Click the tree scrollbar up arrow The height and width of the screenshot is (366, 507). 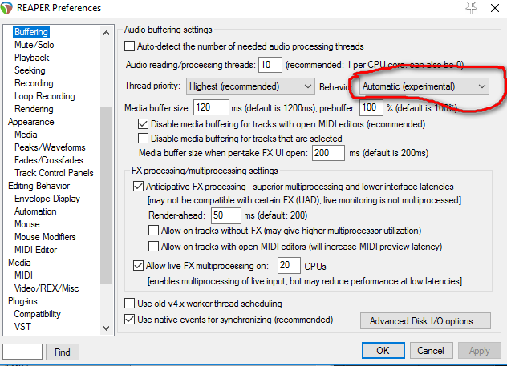pos(106,33)
